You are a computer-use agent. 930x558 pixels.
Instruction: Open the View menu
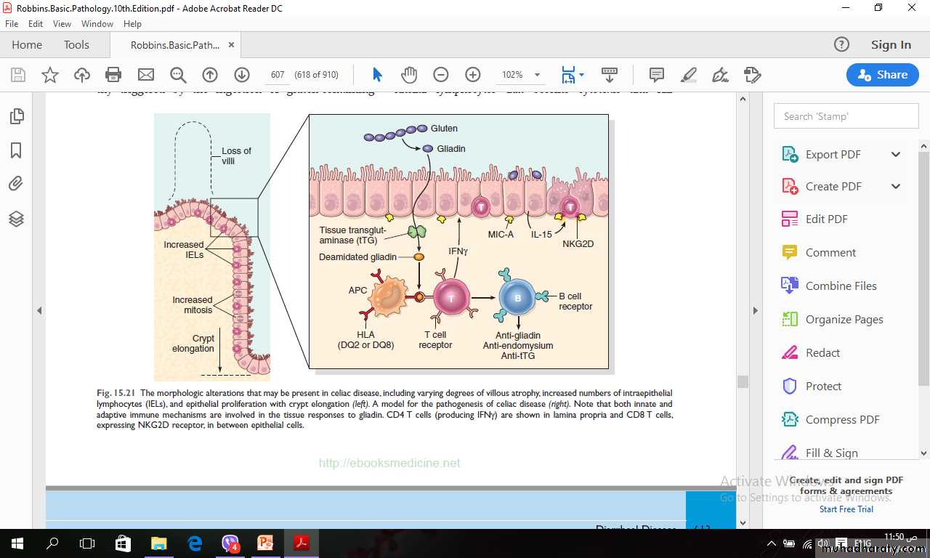62,24
